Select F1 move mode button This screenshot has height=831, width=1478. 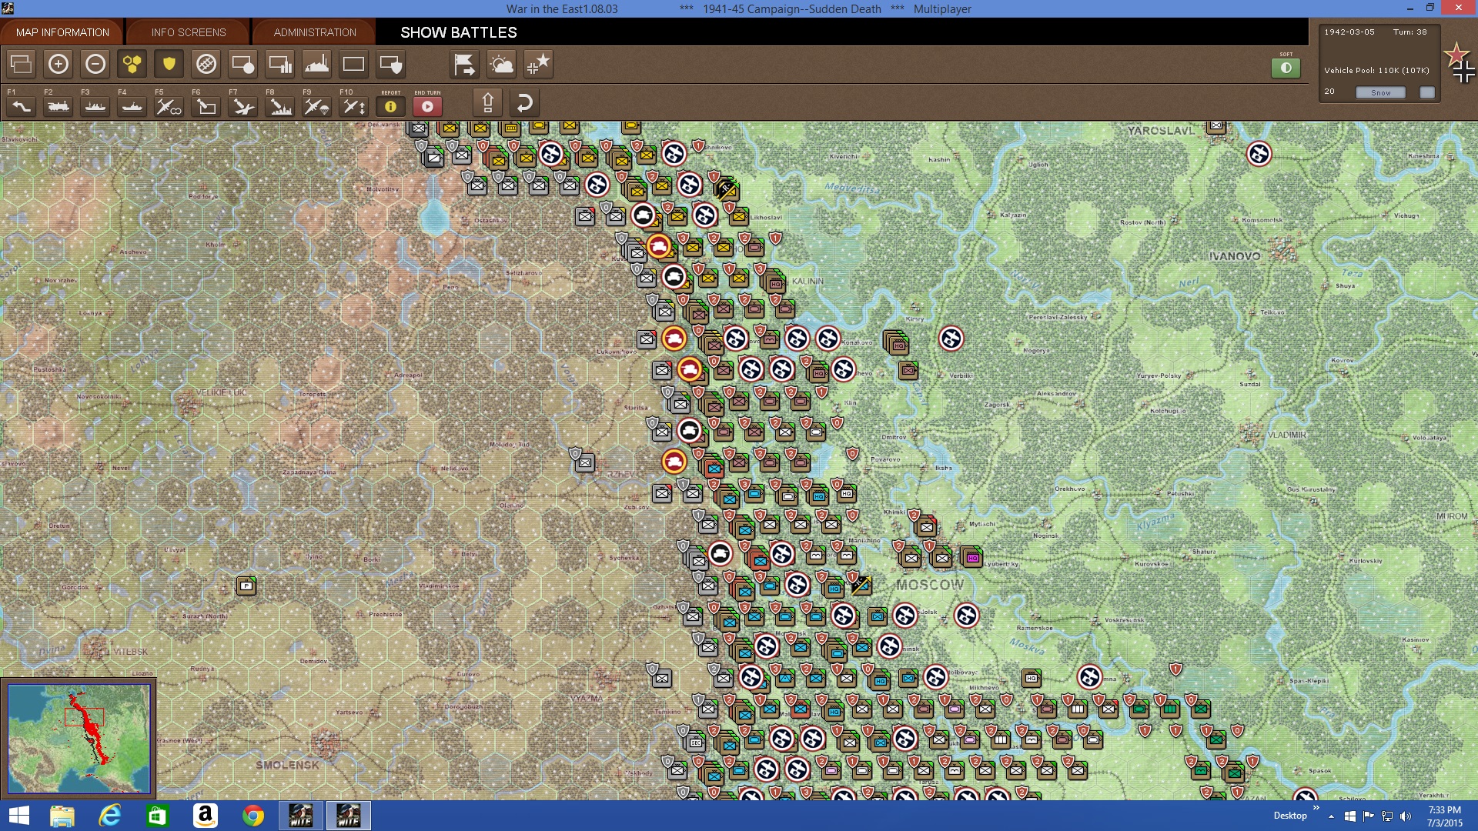[x=22, y=106]
